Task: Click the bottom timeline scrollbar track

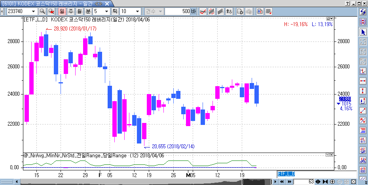Action: point(142,182)
